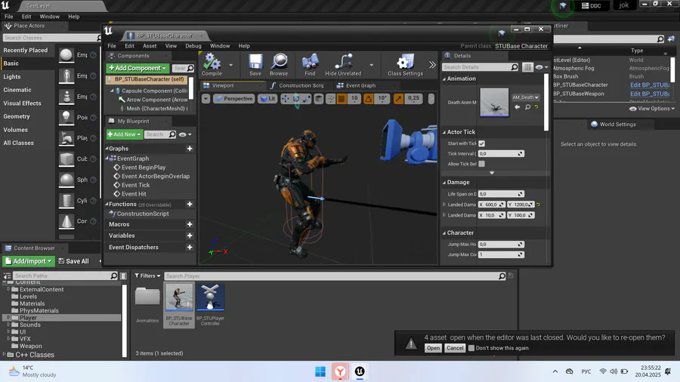Click the Unreal Engine icon in Windows taskbar
This screenshot has width=680, height=382.
360,371
